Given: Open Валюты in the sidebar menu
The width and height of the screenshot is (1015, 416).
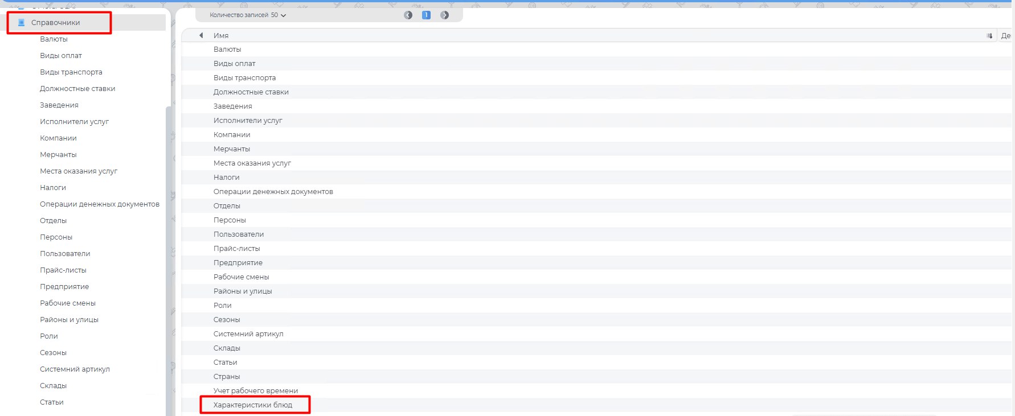Looking at the screenshot, I should click(54, 39).
